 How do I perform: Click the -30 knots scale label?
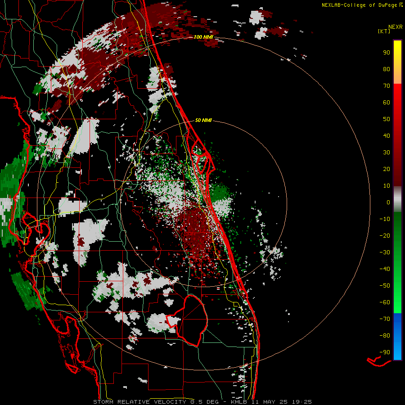coord(385,252)
